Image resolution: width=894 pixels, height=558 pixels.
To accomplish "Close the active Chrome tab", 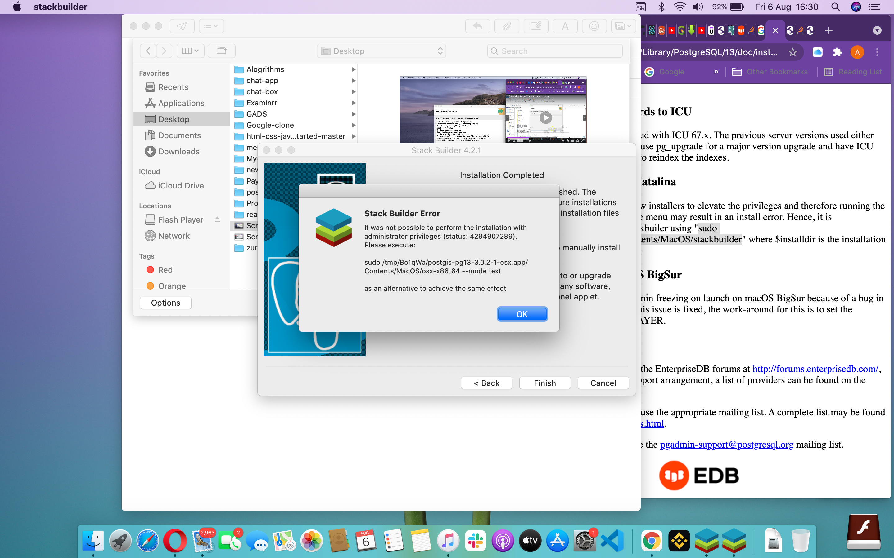I will (775, 30).
